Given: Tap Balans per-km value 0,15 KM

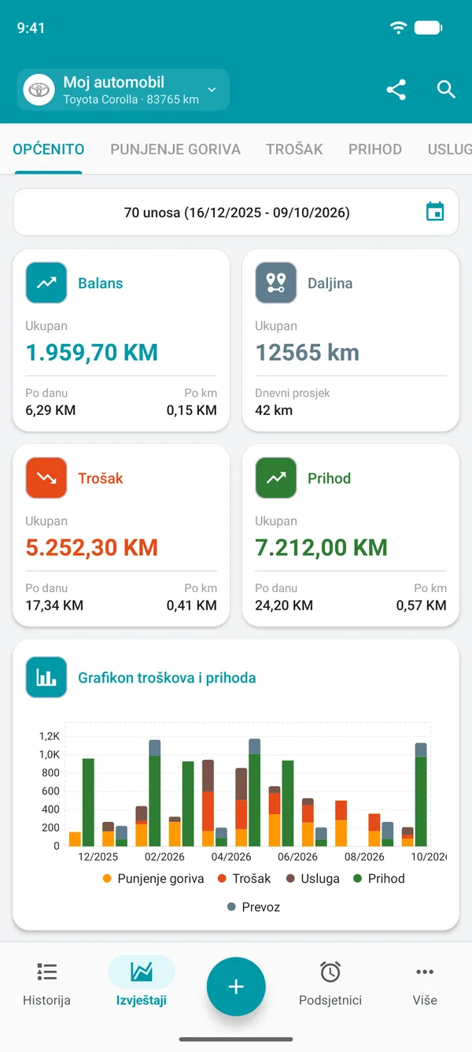Looking at the screenshot, I should [192, 410].
